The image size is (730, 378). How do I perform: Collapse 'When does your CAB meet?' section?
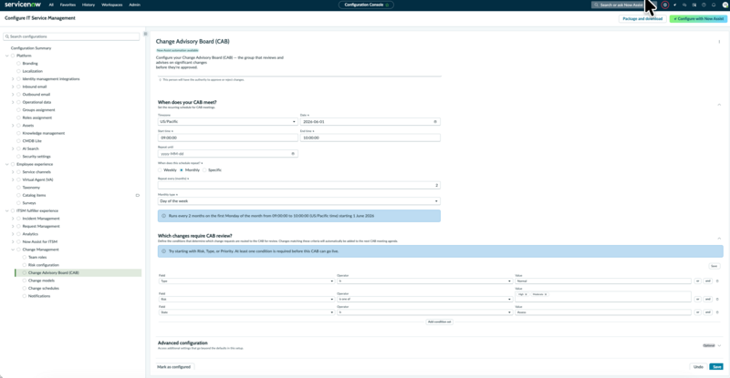pyautogui.click(x=719, y=105)
